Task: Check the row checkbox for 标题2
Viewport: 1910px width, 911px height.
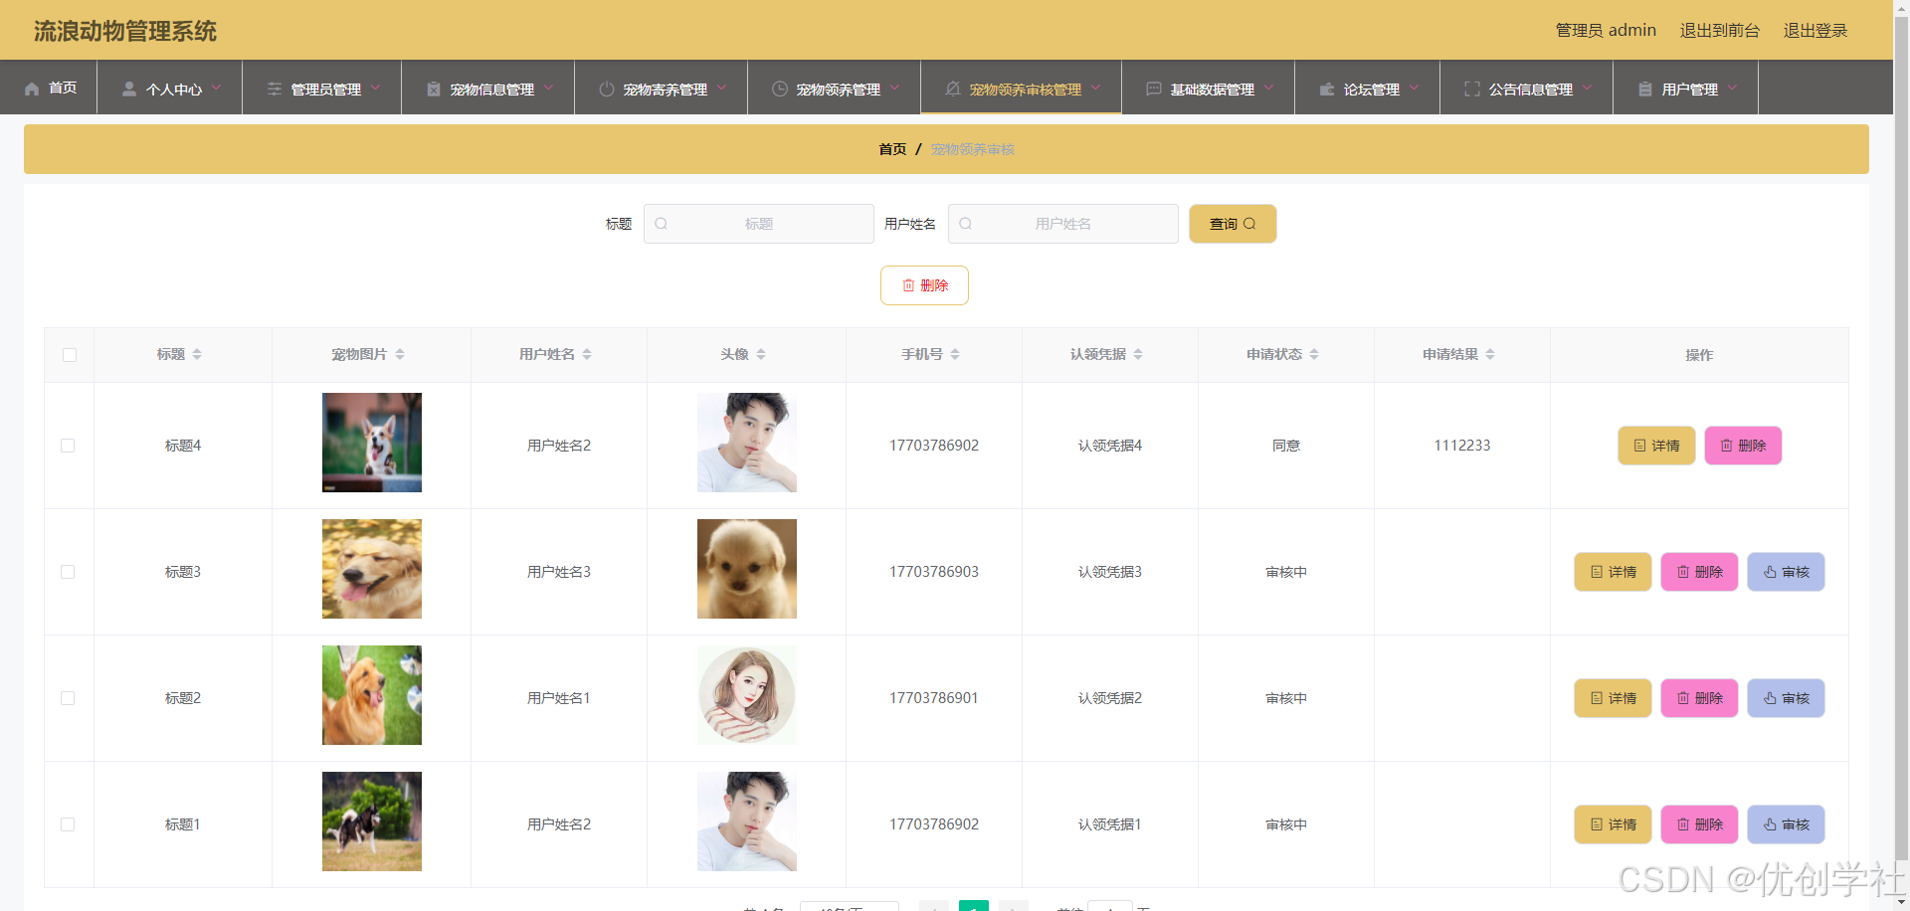Action: tap(68, 698)
